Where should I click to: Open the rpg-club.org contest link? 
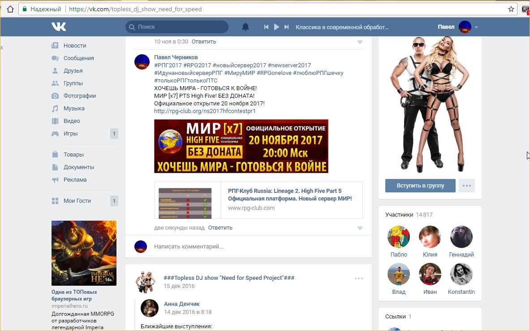205,111
